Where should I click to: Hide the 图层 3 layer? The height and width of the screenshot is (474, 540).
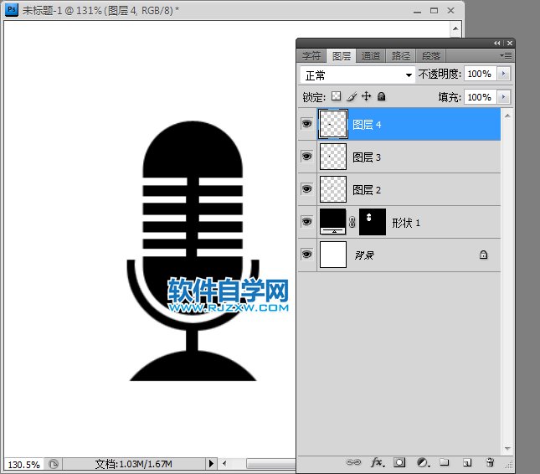306,157
